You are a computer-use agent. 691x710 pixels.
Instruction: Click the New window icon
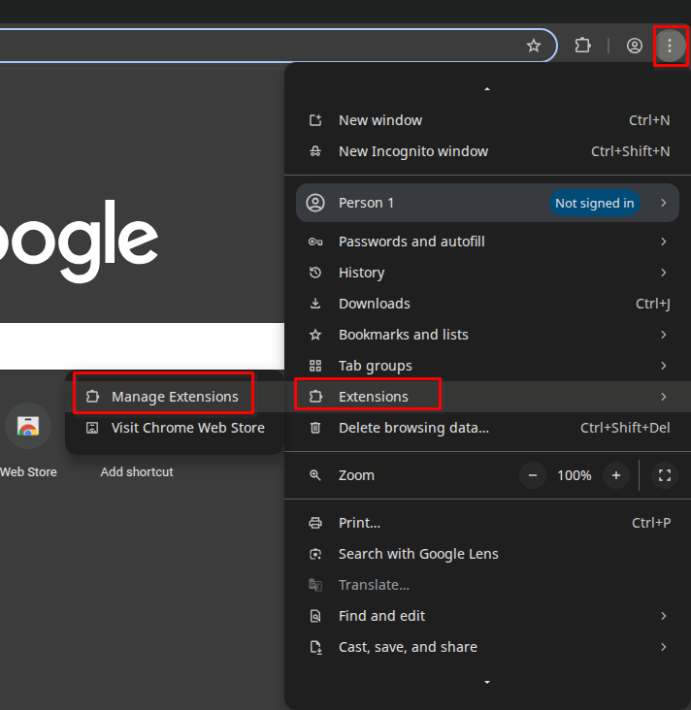[x=315, y=120]
